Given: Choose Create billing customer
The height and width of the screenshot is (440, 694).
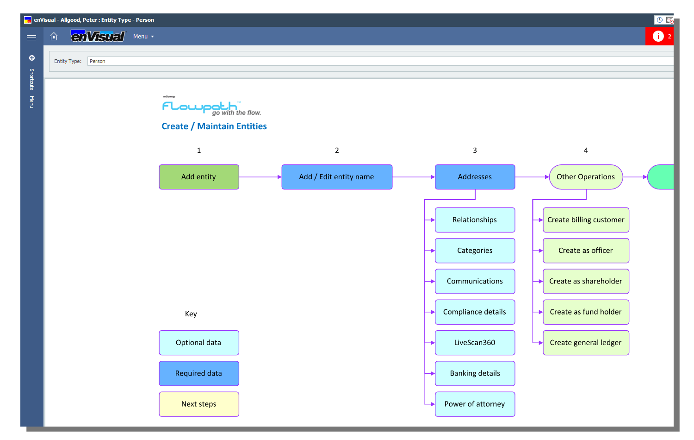Looking at the screenshot, I should [x=586, y=220].
